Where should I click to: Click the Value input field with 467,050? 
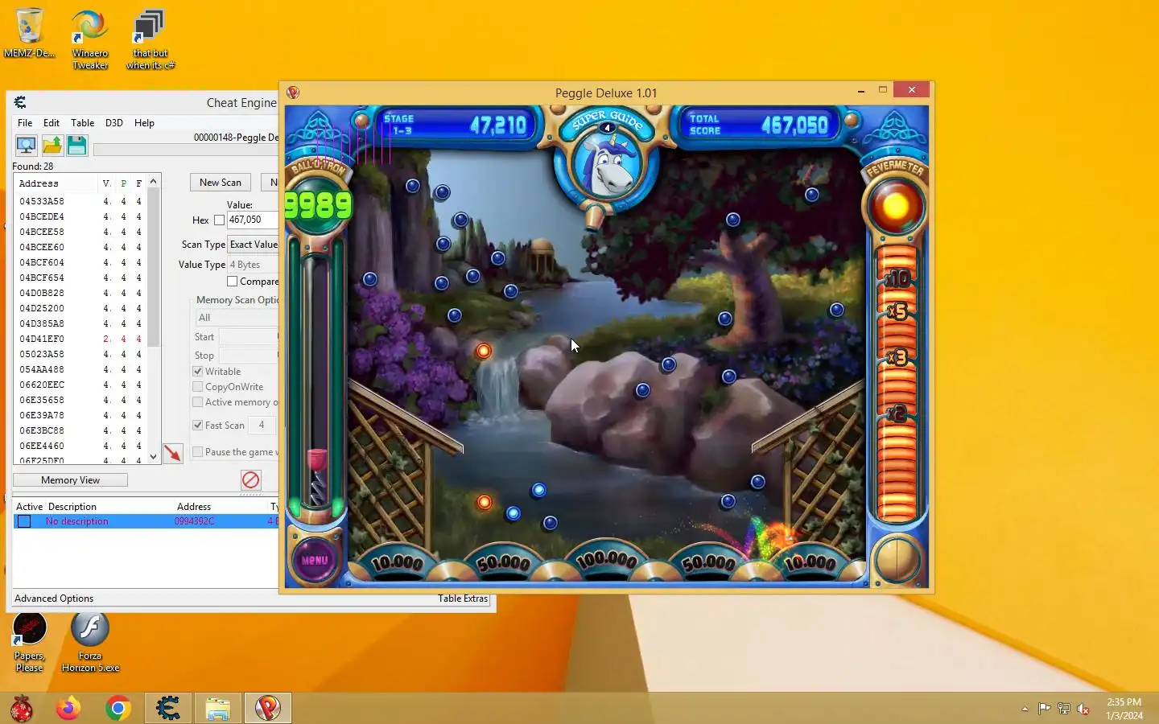click(253, 220)
